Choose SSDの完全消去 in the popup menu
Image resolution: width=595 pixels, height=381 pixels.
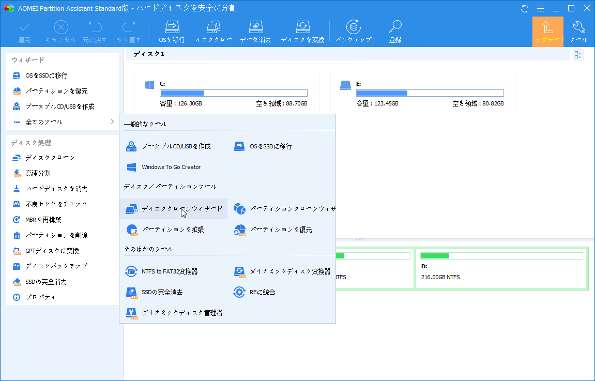(154, 292)
